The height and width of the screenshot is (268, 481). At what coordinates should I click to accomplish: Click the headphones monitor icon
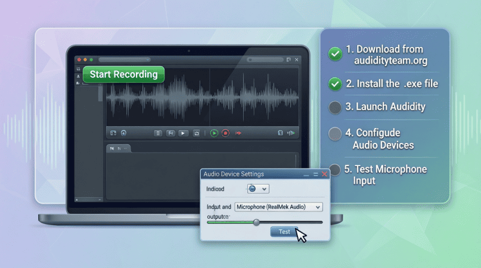[x=123, y=133]
